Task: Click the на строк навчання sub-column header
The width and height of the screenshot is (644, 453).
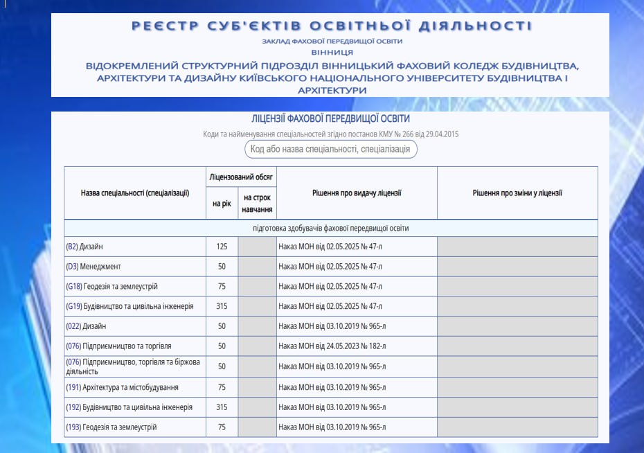Action: point(257,203)
